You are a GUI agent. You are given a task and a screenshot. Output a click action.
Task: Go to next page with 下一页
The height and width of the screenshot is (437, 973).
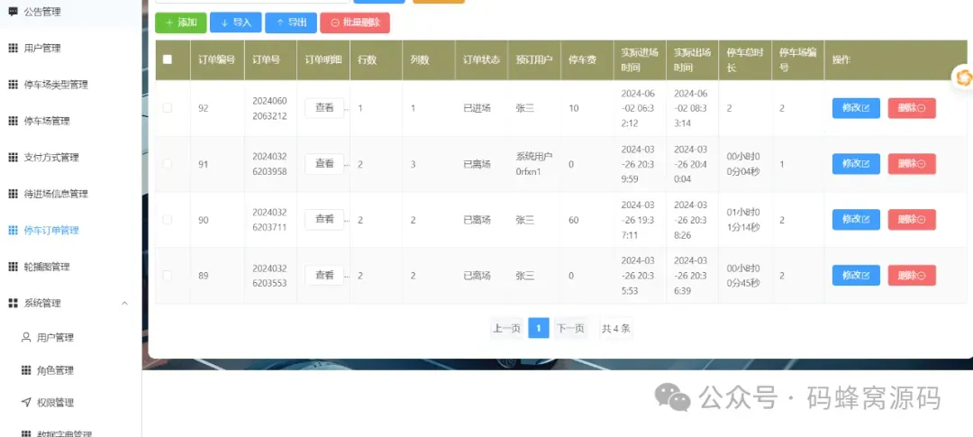(569, 328)
